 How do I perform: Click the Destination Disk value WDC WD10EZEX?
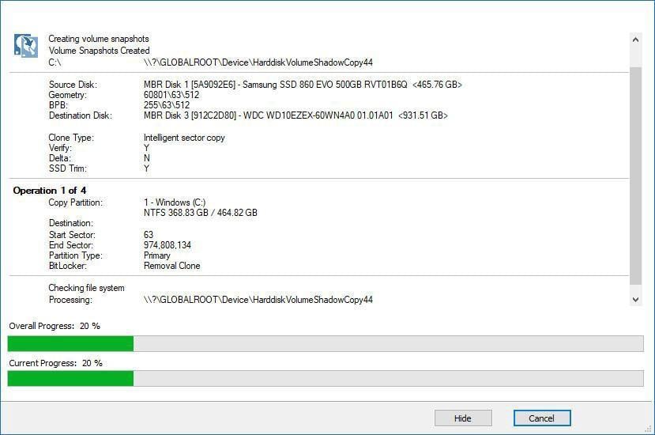tap(296, 115)
